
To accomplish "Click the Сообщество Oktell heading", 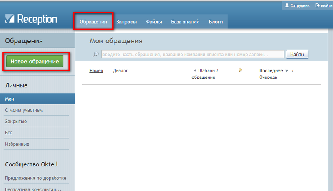I will click(32, 164).
